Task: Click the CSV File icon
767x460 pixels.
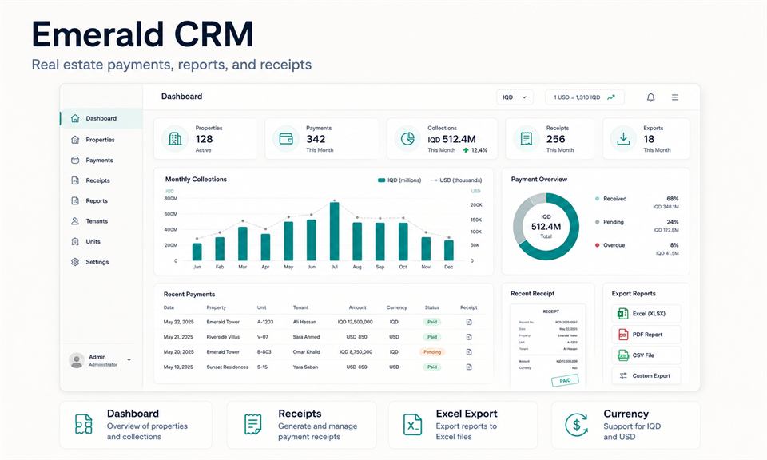Action: point(622,355)
